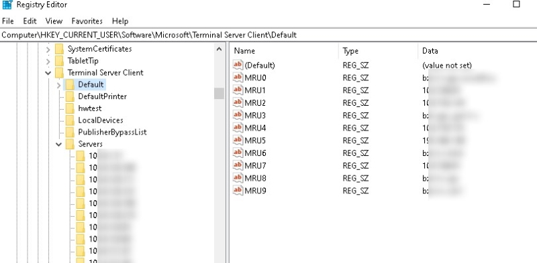Screen dimensions: 537x263
Task: Expand the Default key under Terminal Server Client
Action: pos(58,85)
